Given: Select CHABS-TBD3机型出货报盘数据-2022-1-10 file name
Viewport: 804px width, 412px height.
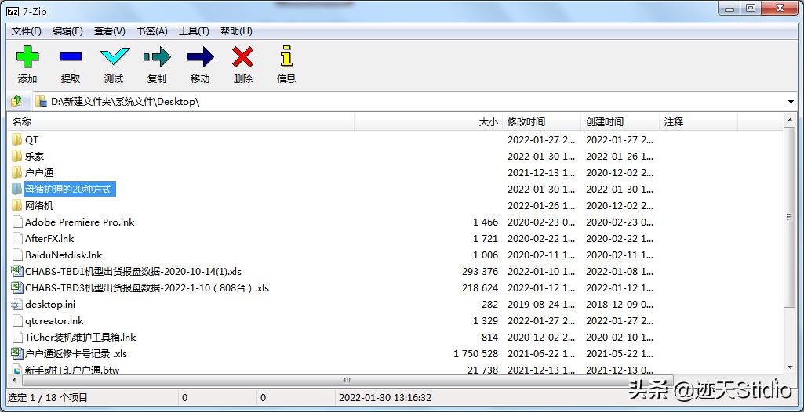Looking at the screenshot, I should click(147, 287).
